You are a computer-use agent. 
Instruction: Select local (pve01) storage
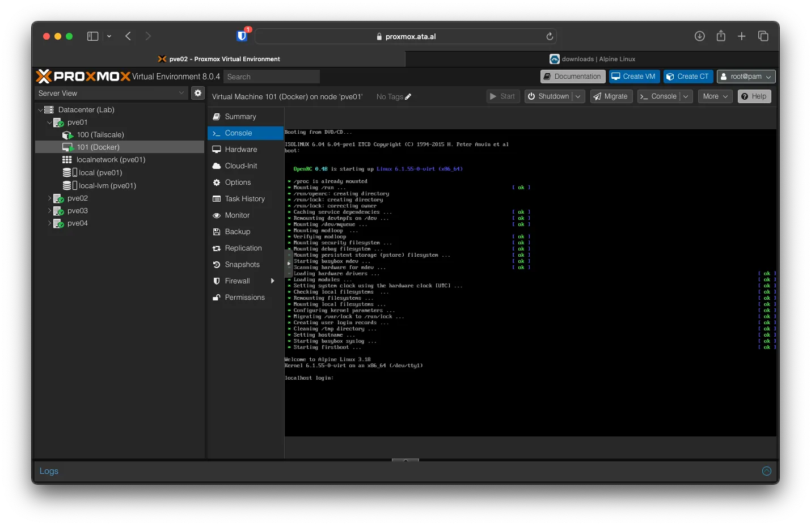(100, 172)
